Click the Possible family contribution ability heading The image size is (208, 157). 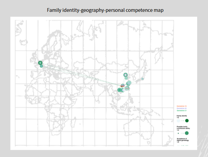[184, 127]
